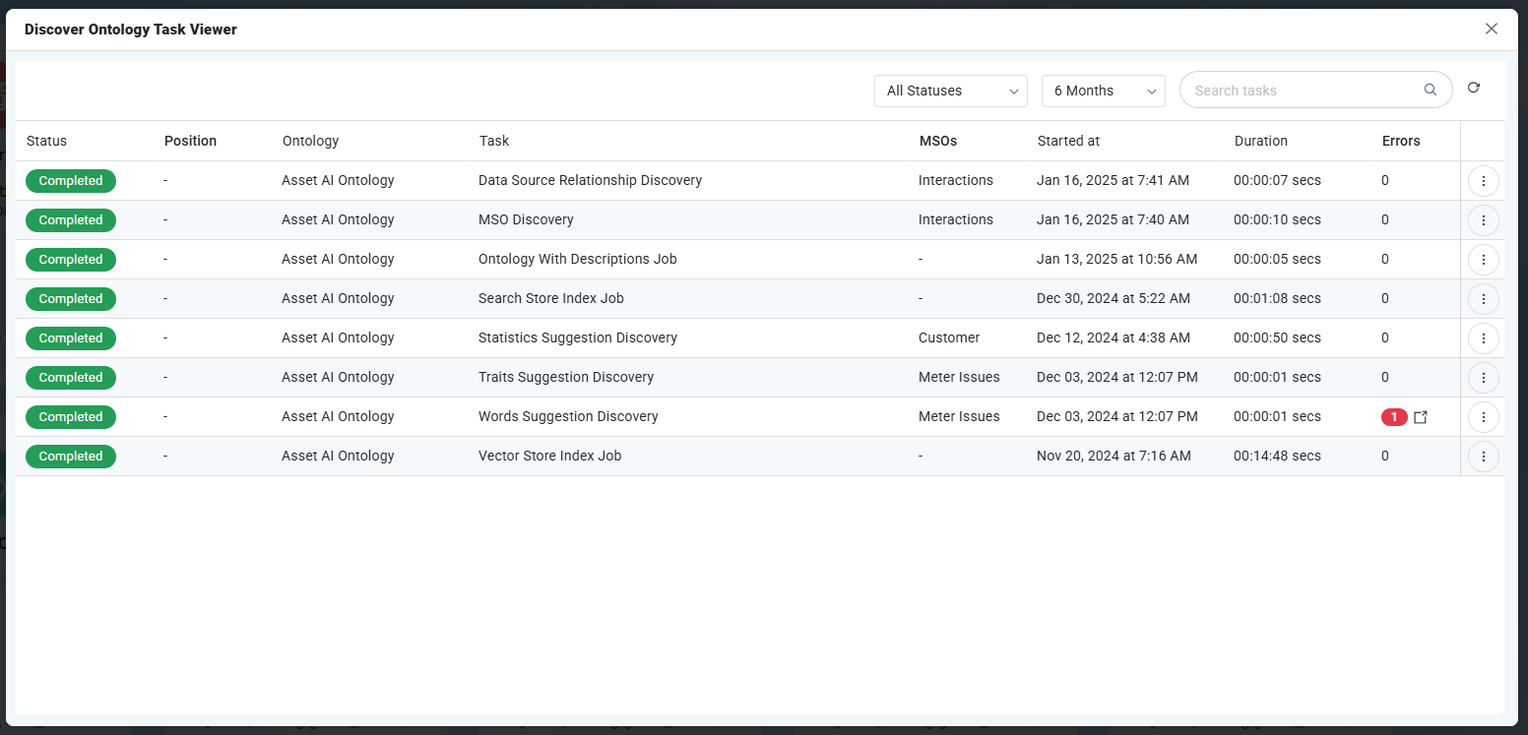
Task: Open error details for Words Suggestion Discovery
Action: pyautogui.click(x=1421, y=417)
